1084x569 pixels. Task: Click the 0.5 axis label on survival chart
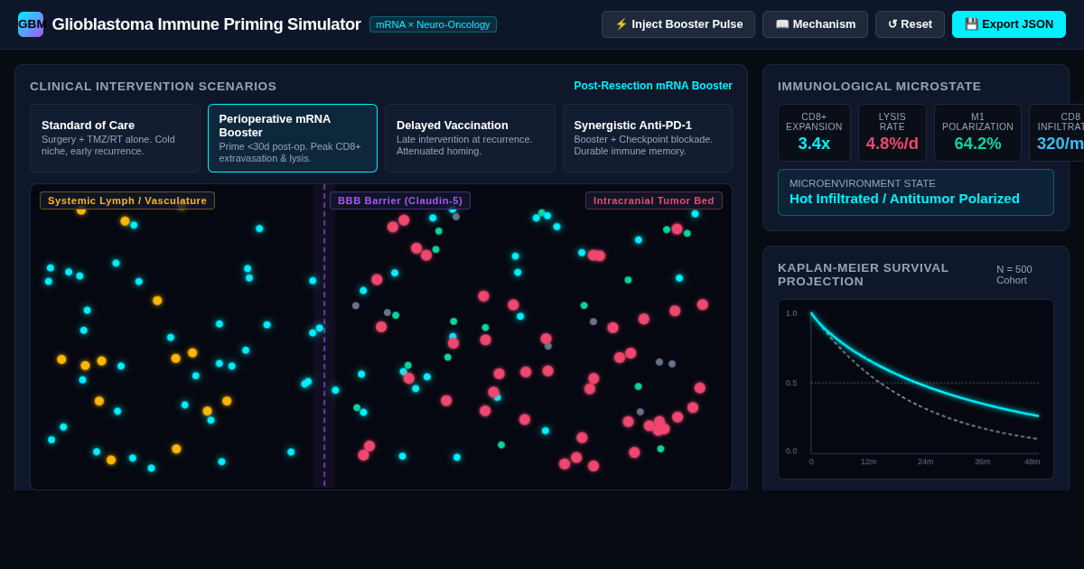[x=791, y=383]
